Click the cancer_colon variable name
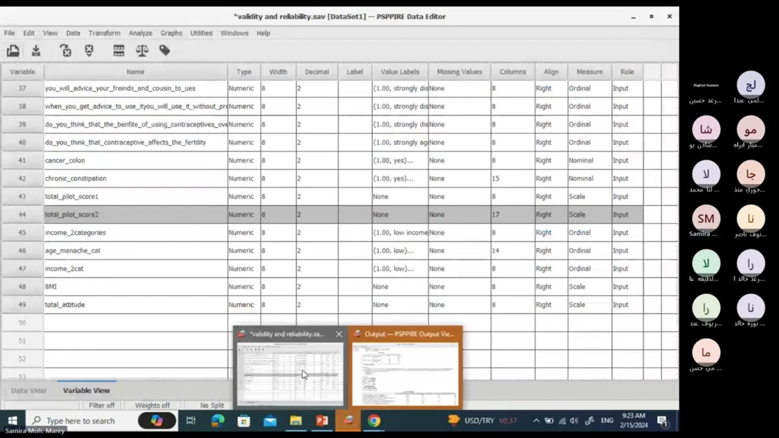The height and width of the screenshot is (438, 779). pos(65,161)
